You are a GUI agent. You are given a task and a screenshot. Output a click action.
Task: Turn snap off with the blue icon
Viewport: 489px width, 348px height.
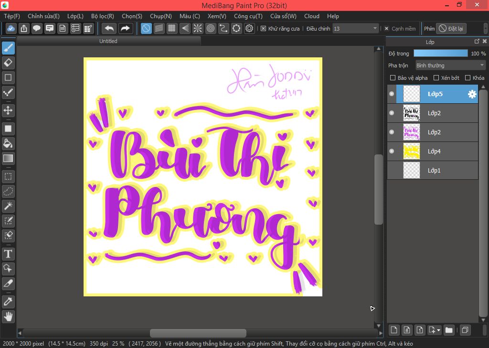(x=146, y=28)
